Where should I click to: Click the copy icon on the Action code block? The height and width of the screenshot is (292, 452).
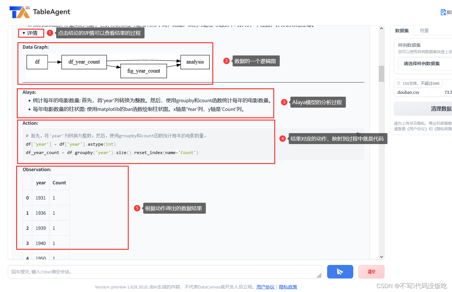358,134
